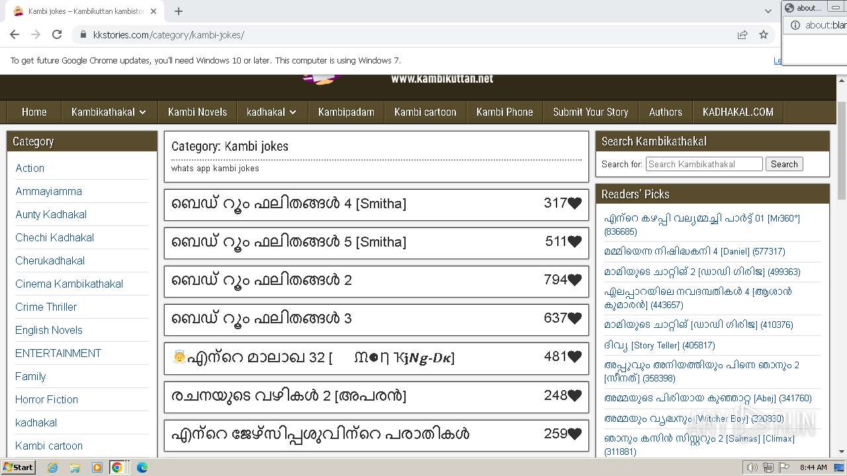Reload the current page
This screenshot has height=476, width=847.
click(57, 35)
